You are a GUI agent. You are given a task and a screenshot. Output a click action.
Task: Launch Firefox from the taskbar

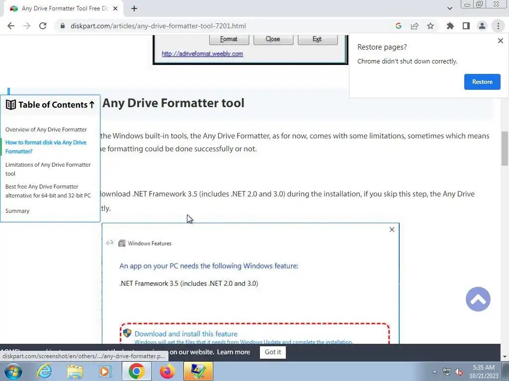pyautogui.click(x=167, y=371)
